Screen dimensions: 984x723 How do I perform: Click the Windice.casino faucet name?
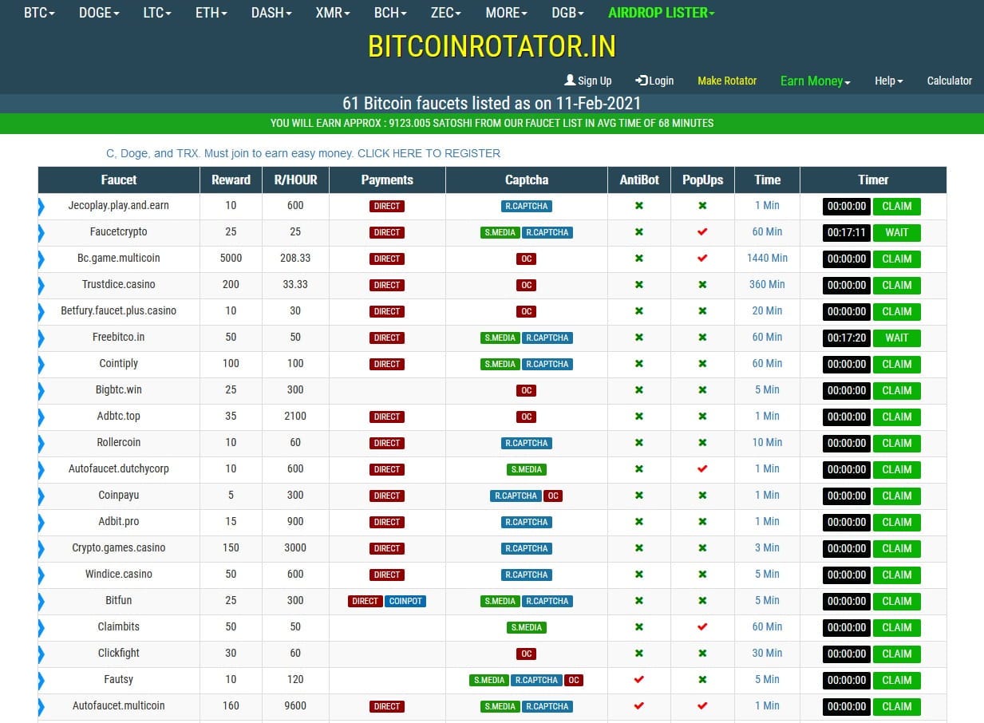click(119, 574)
